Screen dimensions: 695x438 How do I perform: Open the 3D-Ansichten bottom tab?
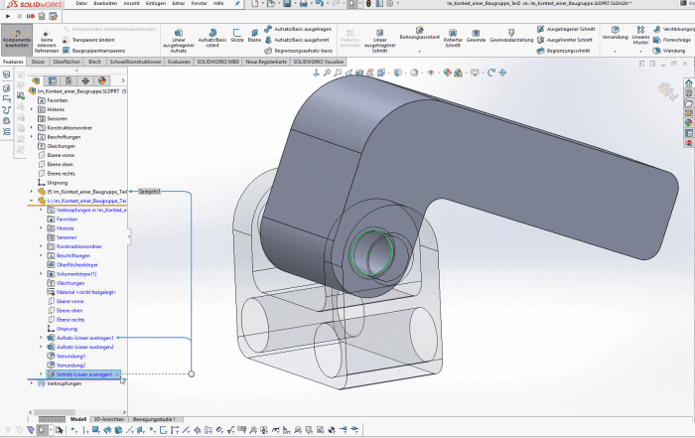(108, 419)
